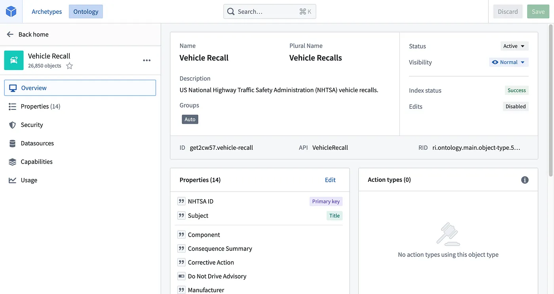Screen dimensions: 554x294
Task: Click the Save button
Action: point(538,11)
